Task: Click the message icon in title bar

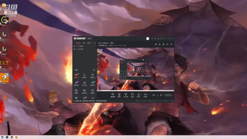Action: point(155,38)
